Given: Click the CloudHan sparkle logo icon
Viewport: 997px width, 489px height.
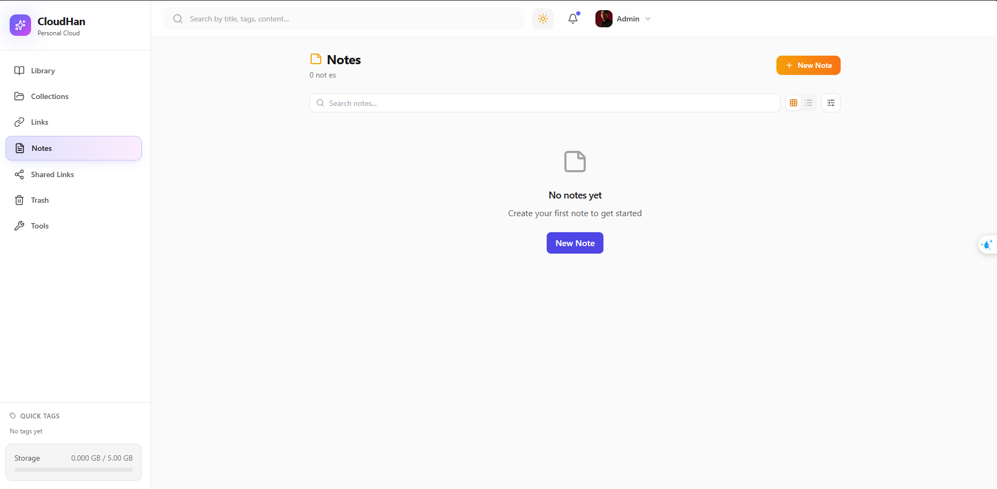Looking at the screenshot, I should point(20,25).
